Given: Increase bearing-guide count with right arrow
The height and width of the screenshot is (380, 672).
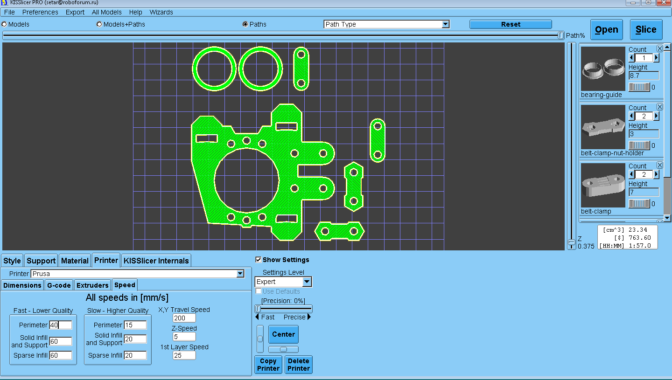Looking at the screenshot, I should [x=656, y=58].
